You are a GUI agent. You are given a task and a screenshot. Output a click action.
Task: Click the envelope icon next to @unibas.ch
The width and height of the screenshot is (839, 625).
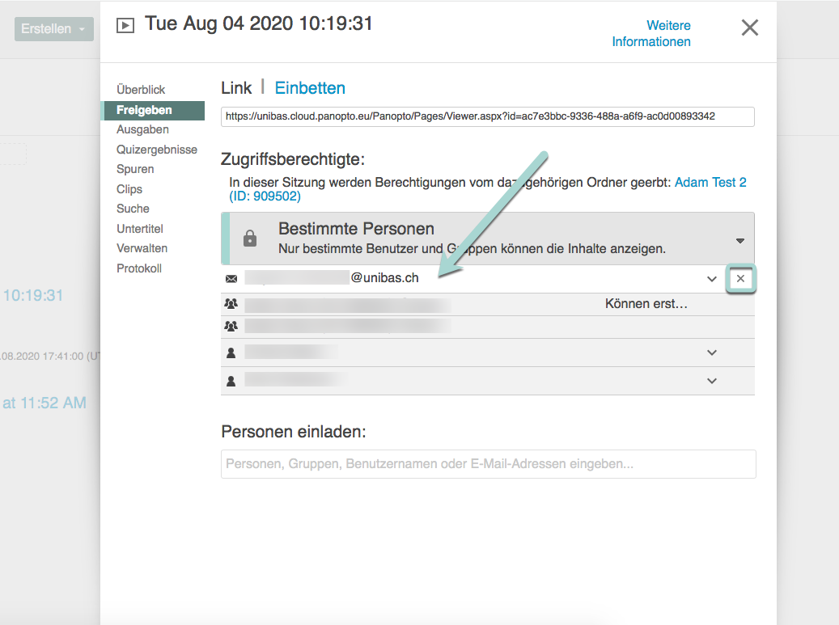coord(231,278)
